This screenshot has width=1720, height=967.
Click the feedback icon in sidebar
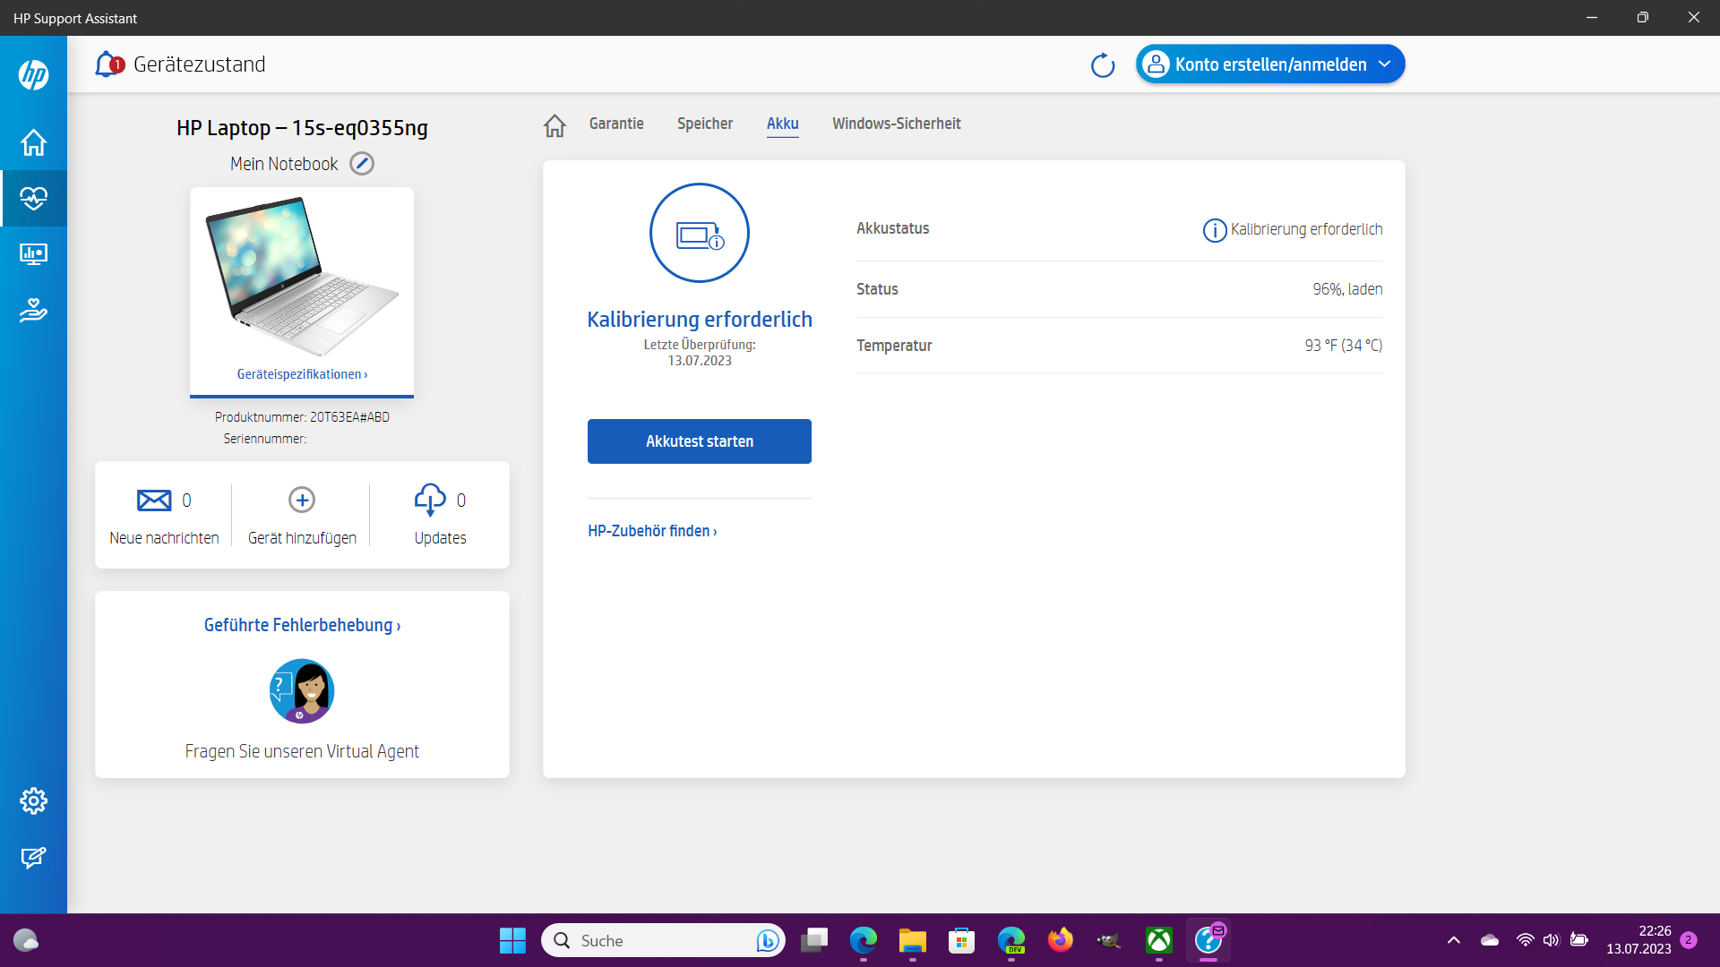tap(33, 858)
